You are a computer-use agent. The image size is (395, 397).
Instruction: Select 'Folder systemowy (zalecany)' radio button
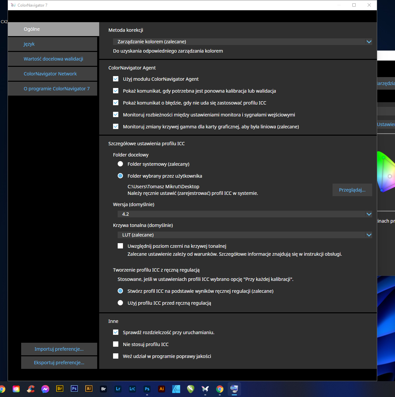point(120,164)
